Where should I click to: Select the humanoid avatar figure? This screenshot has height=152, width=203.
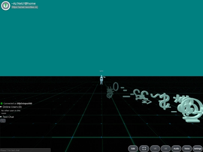(101, 80)
